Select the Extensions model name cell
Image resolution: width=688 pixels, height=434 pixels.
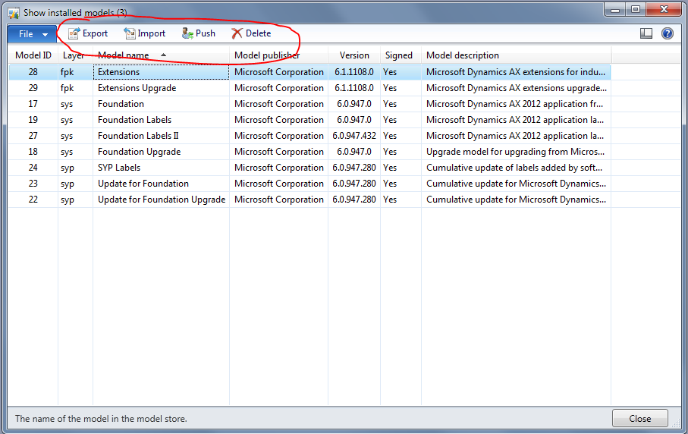point(161,72)
